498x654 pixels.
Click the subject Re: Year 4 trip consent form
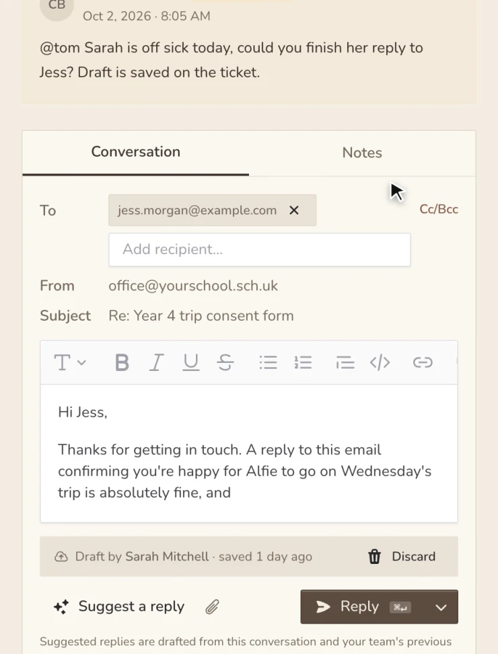tap(201, 316)
